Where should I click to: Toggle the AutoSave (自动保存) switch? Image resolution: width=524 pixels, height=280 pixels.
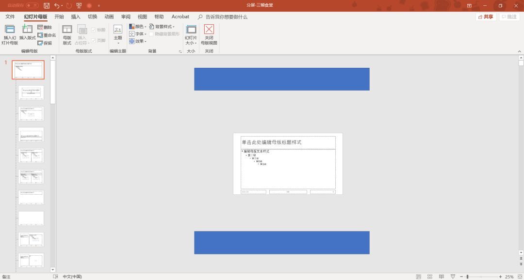[32, 5]
